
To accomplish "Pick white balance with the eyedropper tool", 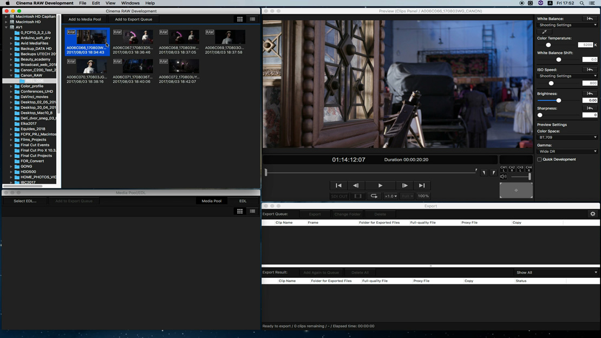I will click(x=544, y=32).
